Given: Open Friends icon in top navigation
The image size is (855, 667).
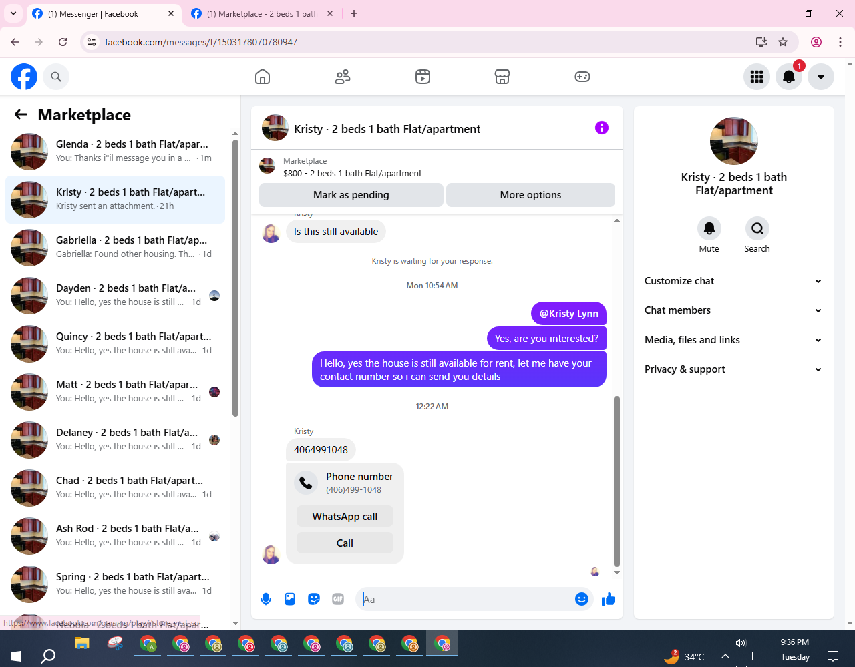Looking at the screenshot, I should (x=343, y=77).
